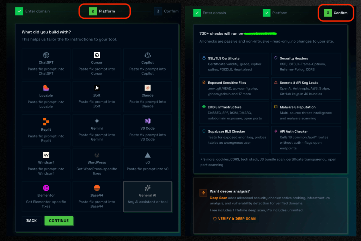361x241 pixels.
Task: Select the Windsurf platform icon
Action: (x=46, y=155)
